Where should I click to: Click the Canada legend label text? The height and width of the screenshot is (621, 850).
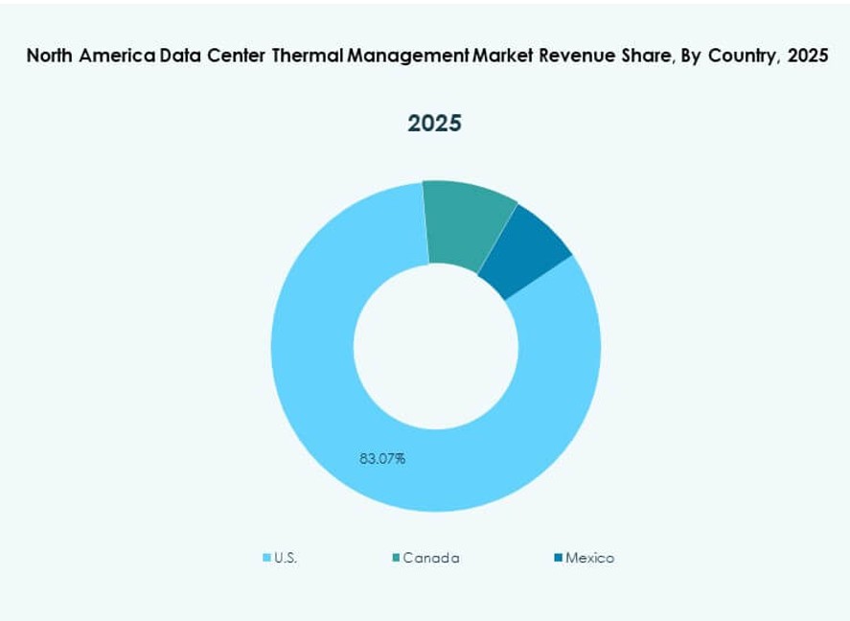431,555
